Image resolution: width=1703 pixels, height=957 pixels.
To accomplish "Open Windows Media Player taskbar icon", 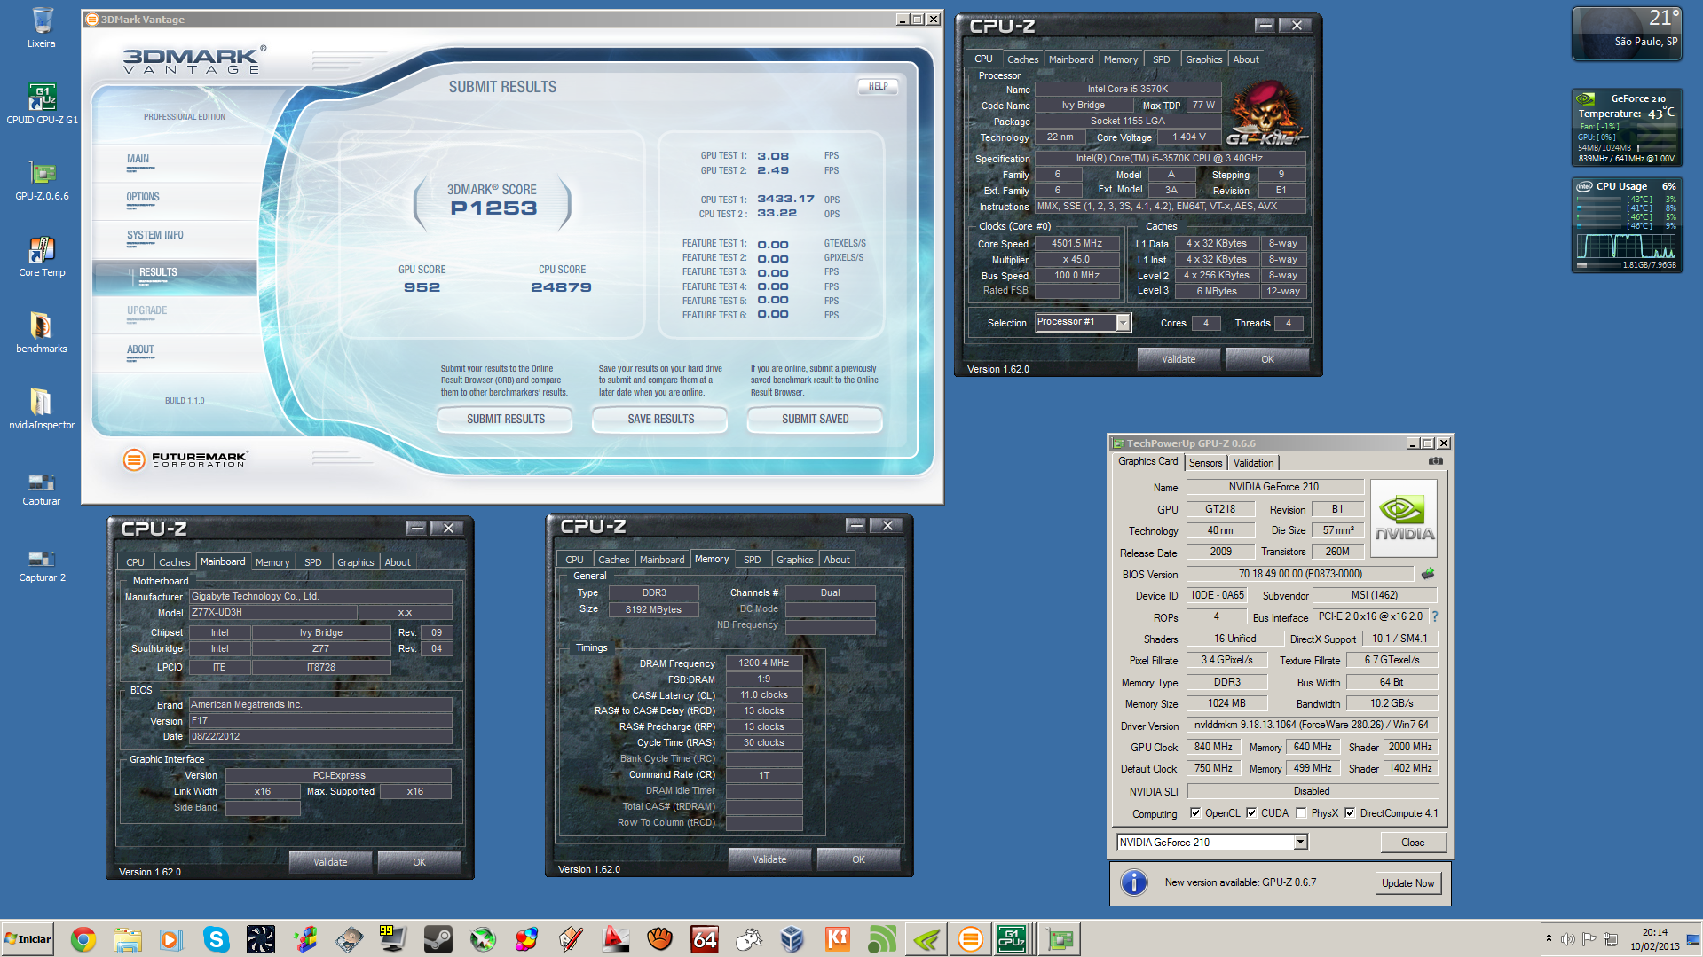I will point(172,939).
